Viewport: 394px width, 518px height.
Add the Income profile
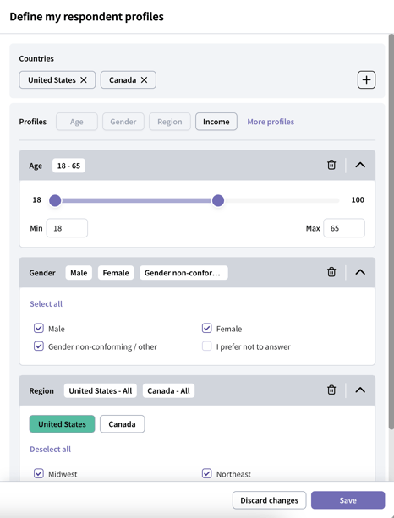coord(216,122)
